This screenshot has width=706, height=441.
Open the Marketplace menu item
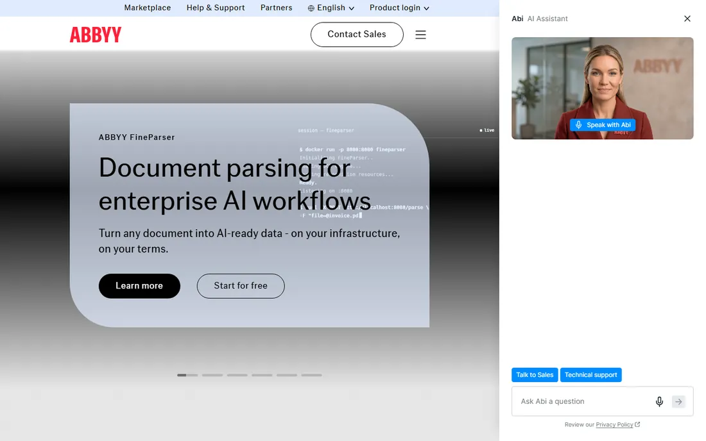[x=148, y=8]
